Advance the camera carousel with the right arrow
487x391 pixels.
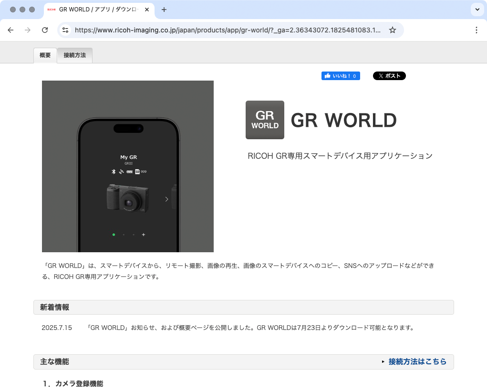[x=166, y=199]
